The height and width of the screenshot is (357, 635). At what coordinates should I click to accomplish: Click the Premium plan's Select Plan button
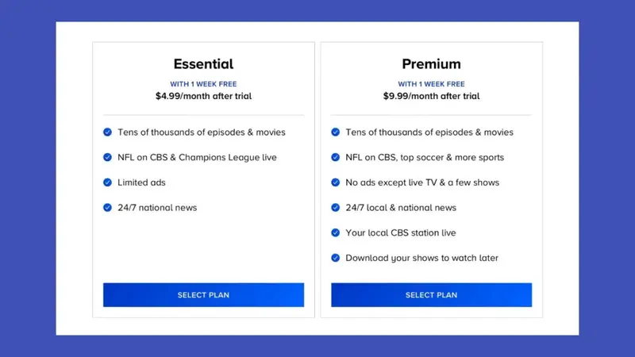(x=431, y=295)
